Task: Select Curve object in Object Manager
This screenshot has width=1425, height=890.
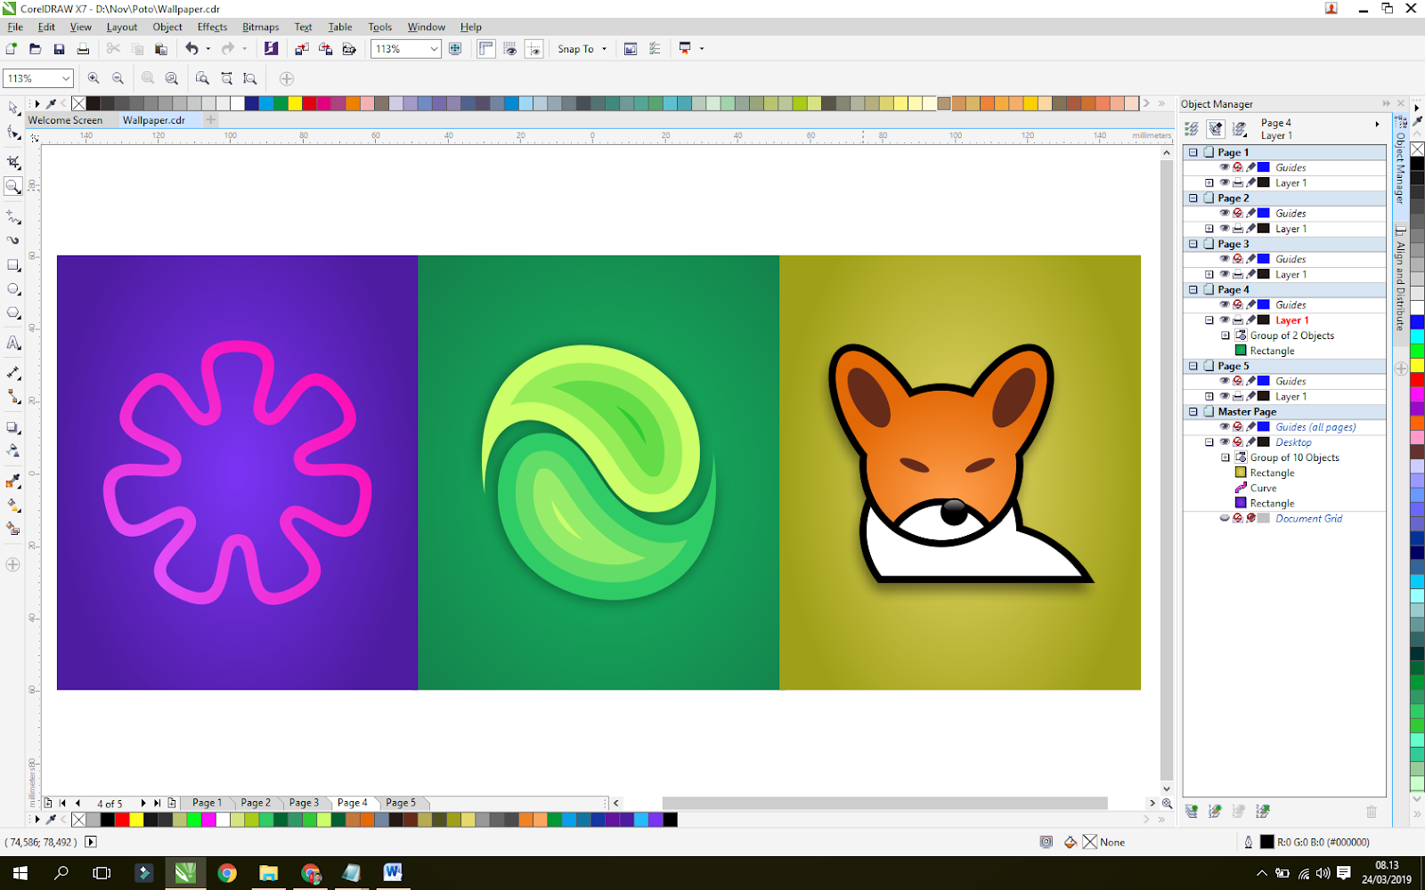Action: [1263, 488]
